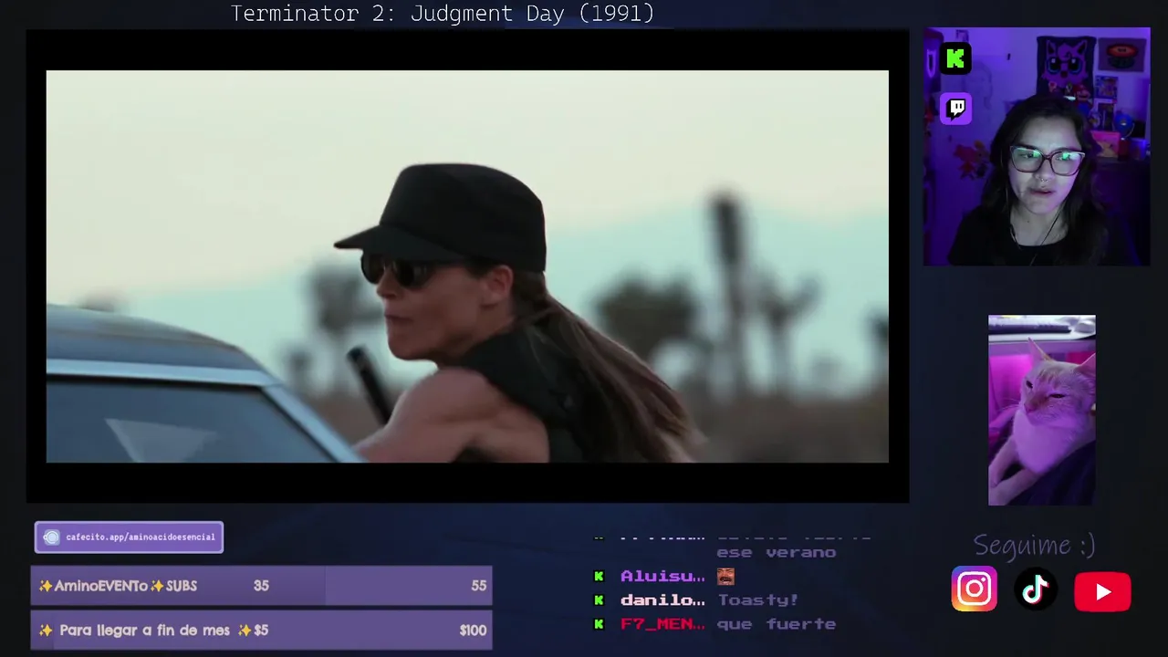The width and height of the screenshot is (1168, 657).
Task: Click chat username danilo…
Action: (x=662, y=600)
